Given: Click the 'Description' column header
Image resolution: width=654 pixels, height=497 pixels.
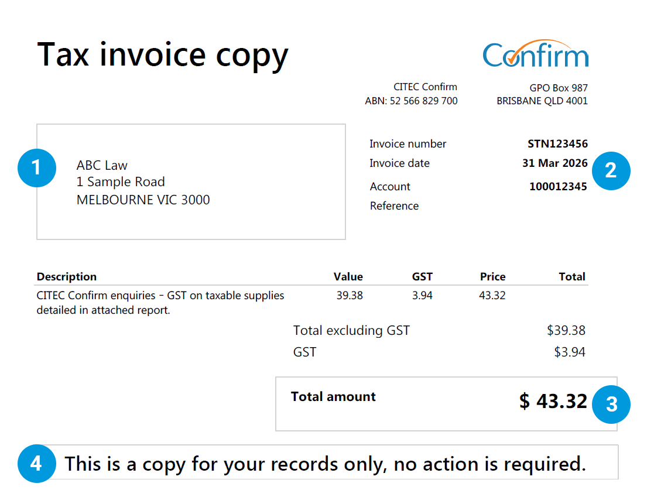Looking at the screenshot, I should click(67, 277).
